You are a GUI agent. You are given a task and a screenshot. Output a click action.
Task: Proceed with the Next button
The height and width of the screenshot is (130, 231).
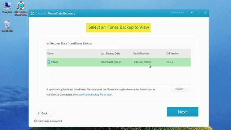[182, 112]
